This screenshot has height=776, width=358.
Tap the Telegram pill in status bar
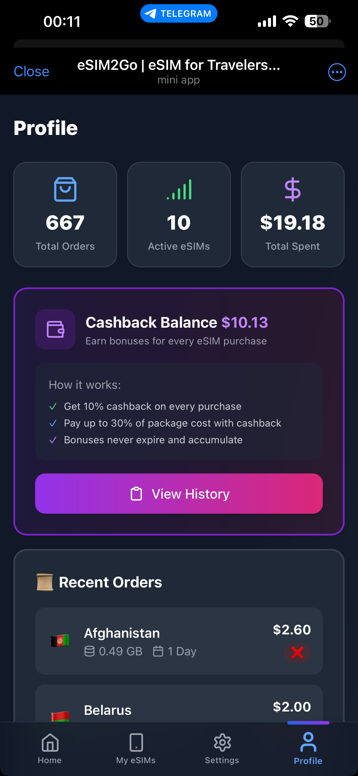point(179,14)
